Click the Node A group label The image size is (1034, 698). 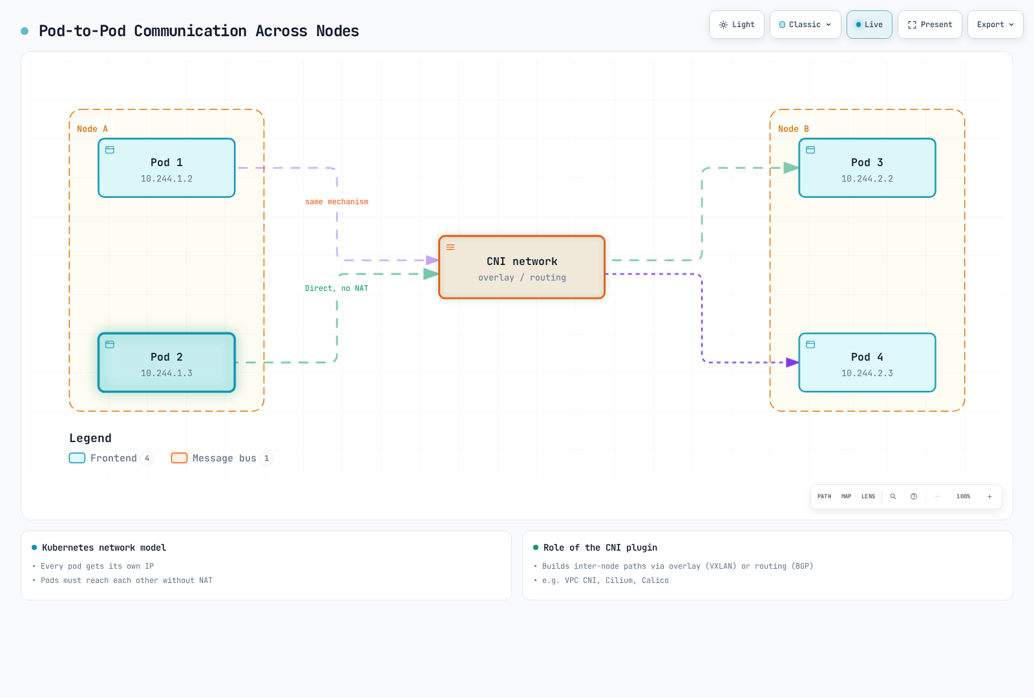pyautogui.click(x=92, y=129)
